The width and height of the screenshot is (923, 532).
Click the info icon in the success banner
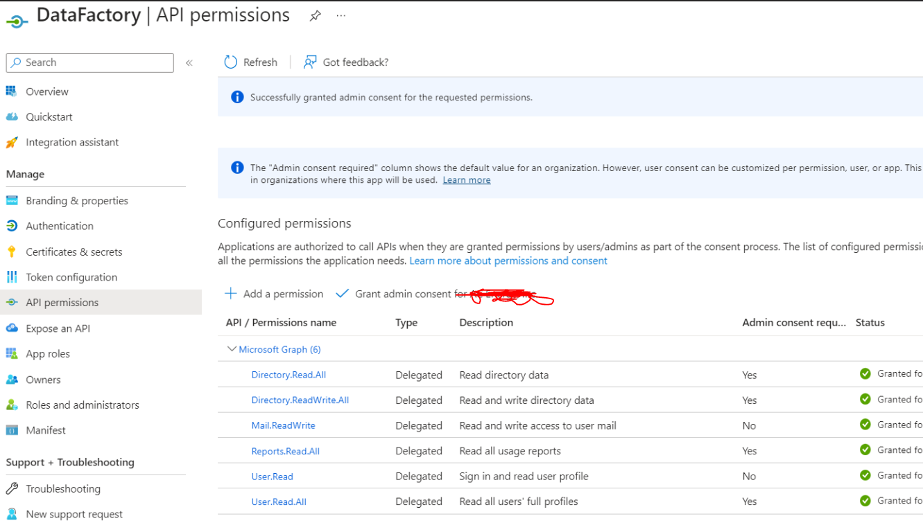pos(237,97)
